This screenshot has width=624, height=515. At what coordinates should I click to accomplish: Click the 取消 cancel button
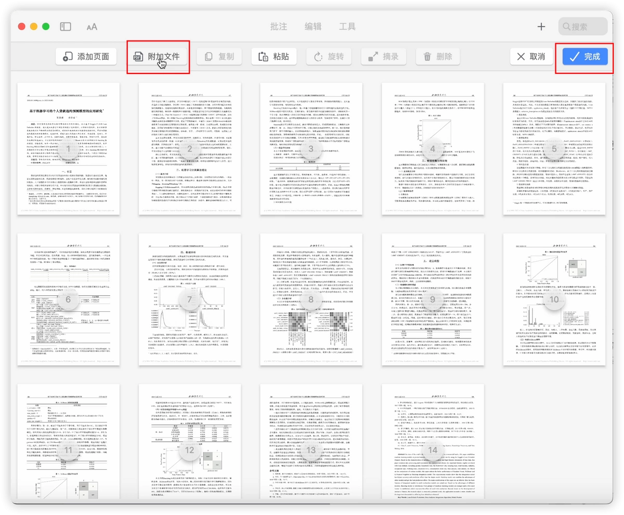(531, 57)
